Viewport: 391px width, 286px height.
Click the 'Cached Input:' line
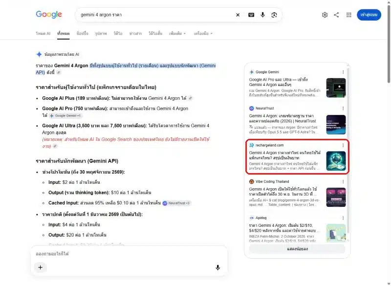[105, 203]
